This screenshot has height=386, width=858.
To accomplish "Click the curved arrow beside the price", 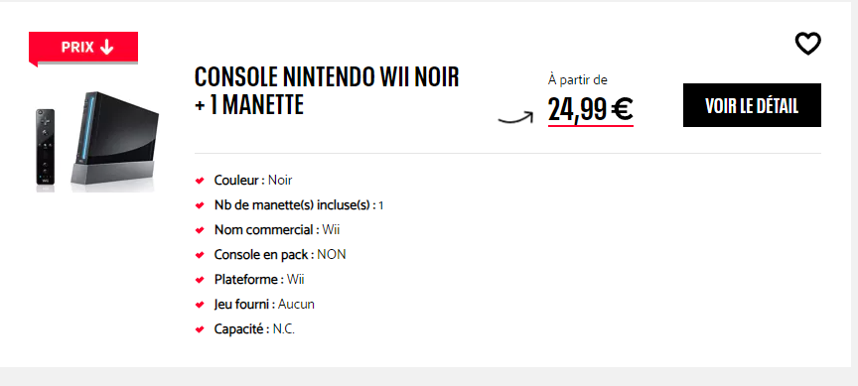I will tap(515, 117).
